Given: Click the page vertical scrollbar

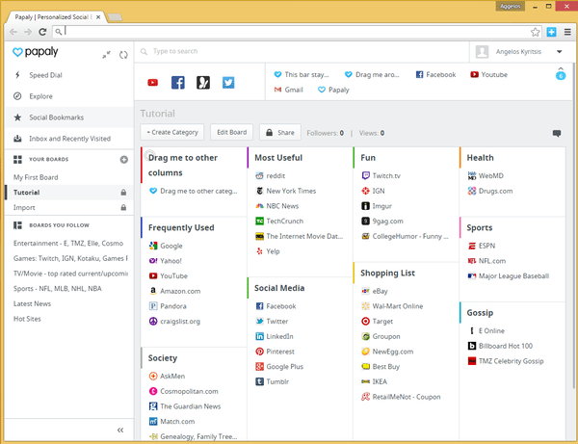Looking at the screenshot, I should (x=574, y=224).
